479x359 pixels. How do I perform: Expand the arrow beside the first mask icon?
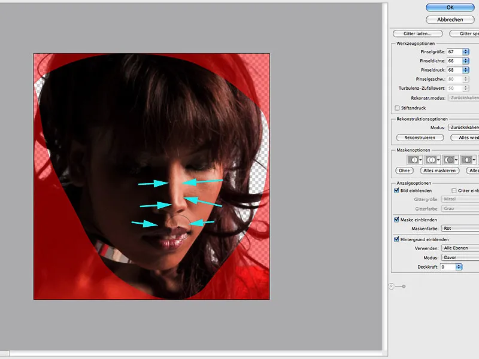[420, 159]
